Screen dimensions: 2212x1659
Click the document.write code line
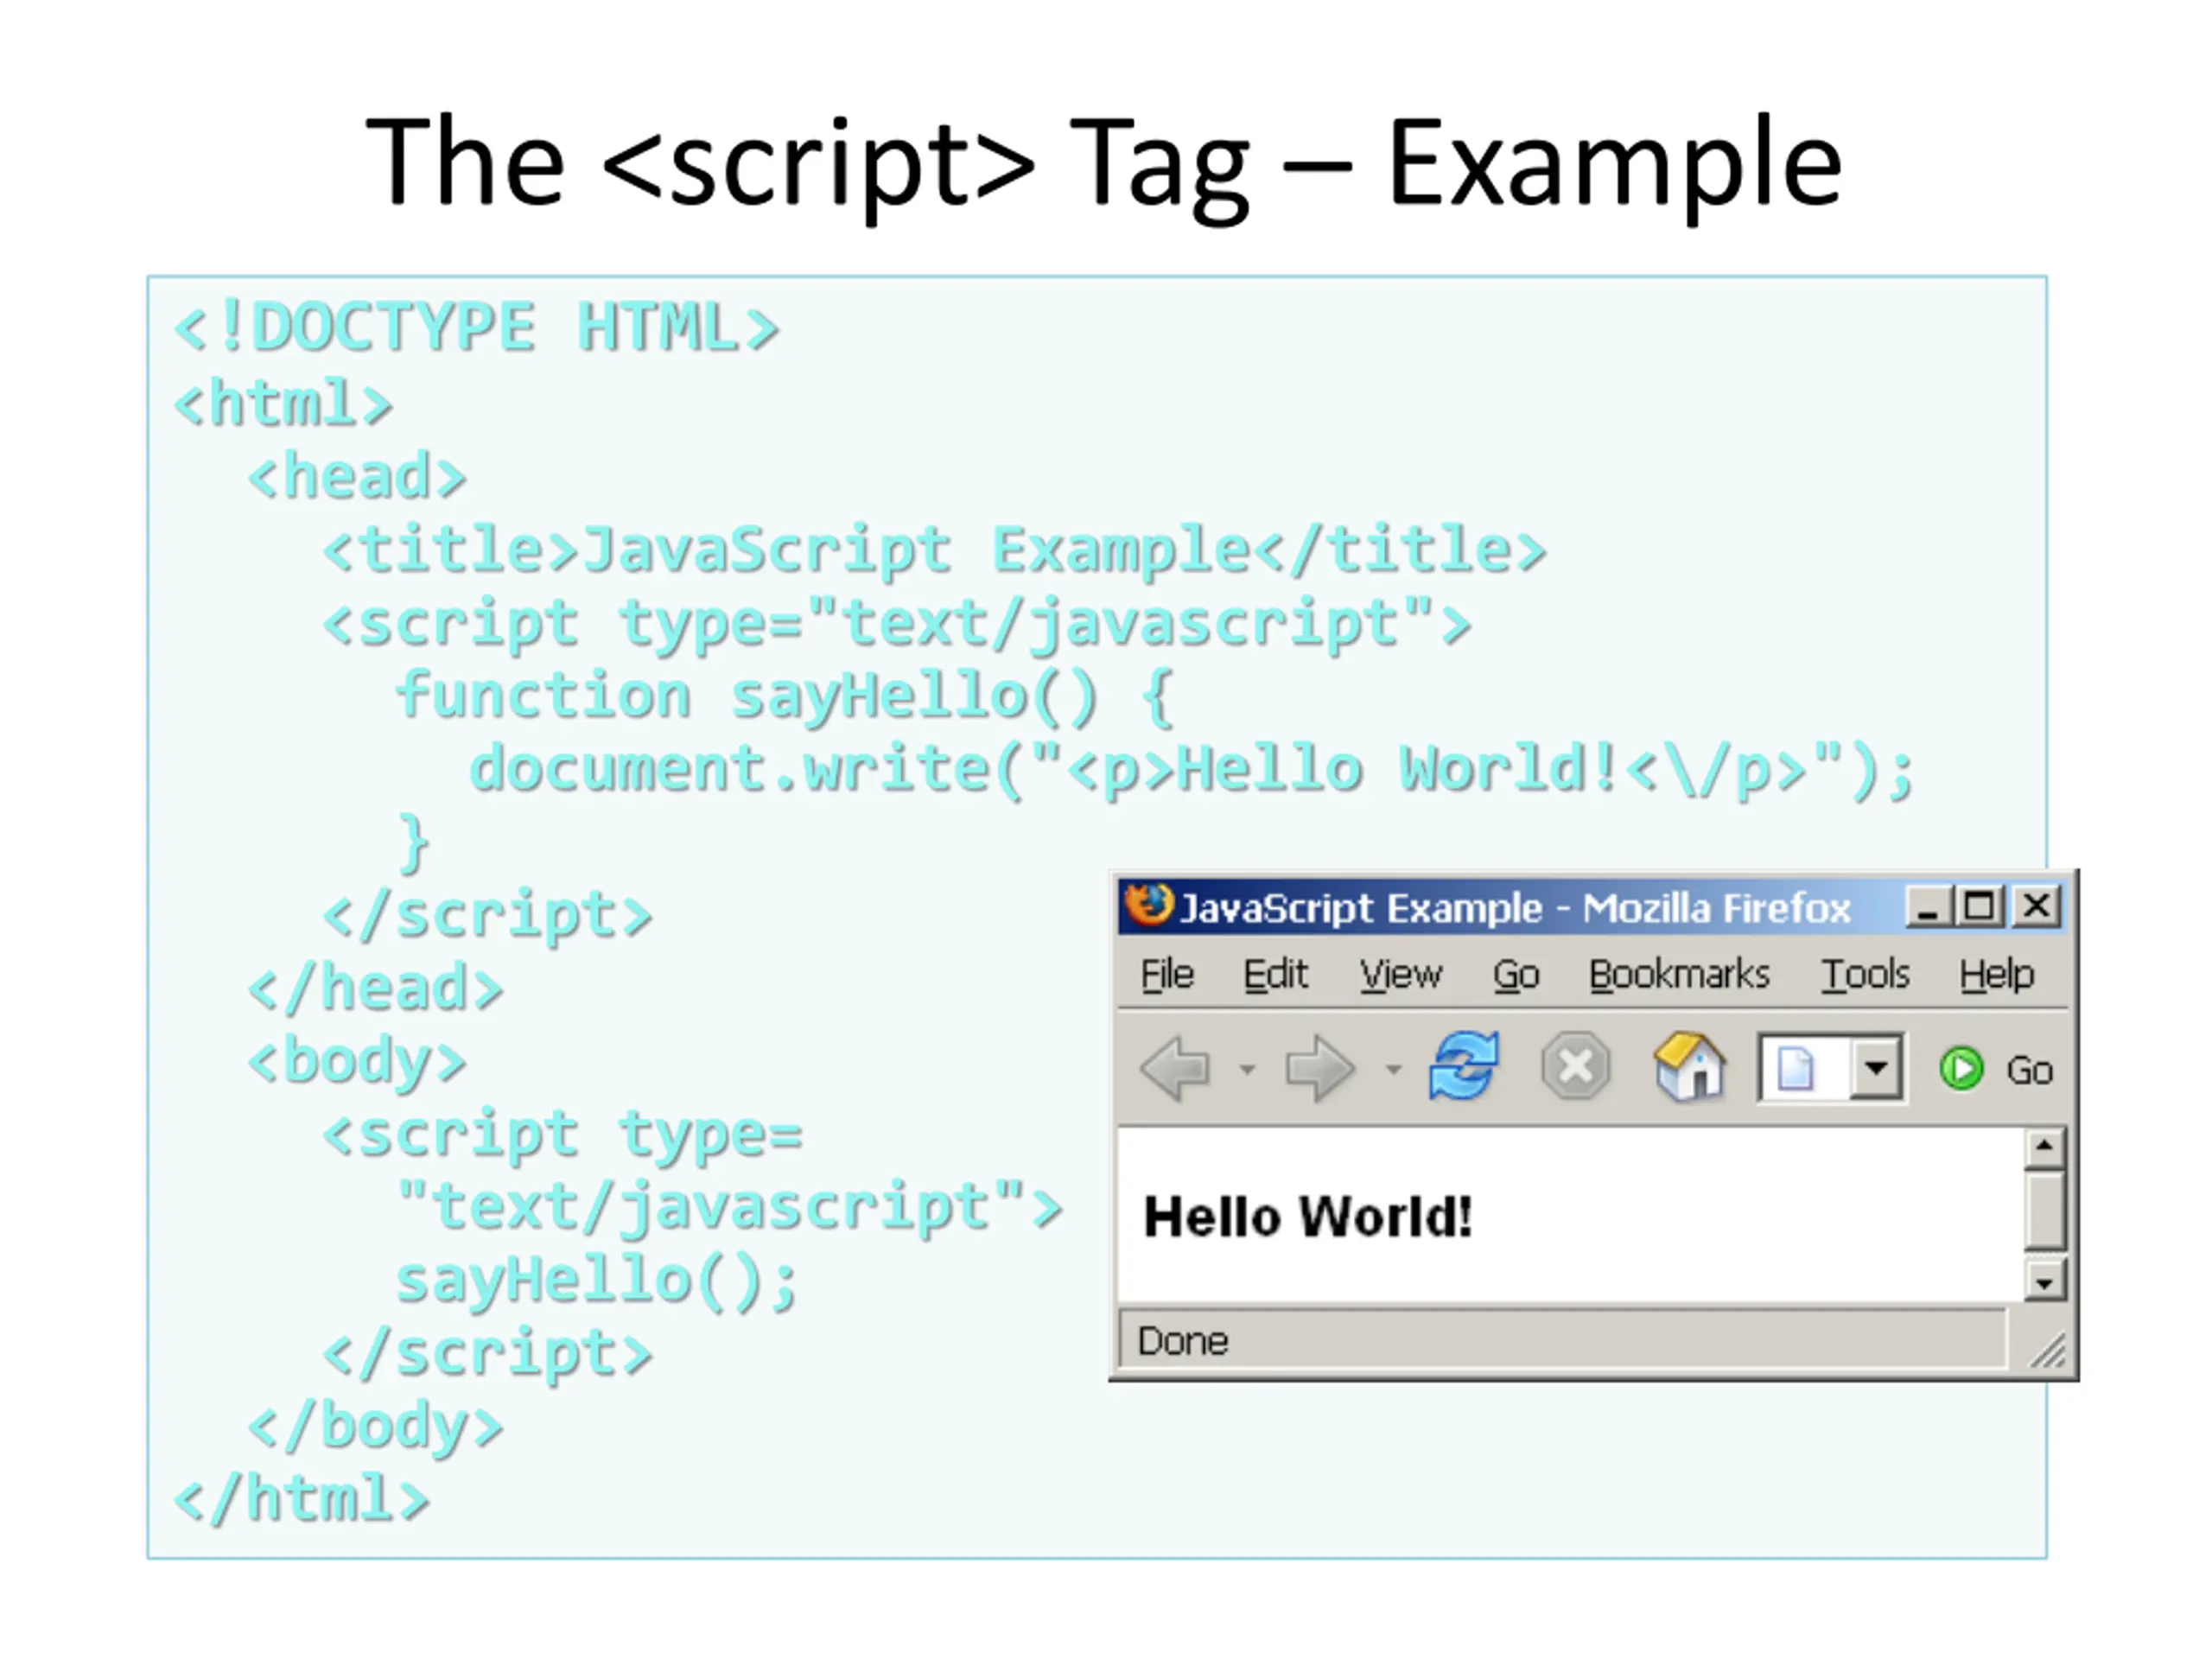pos(1192,769)
